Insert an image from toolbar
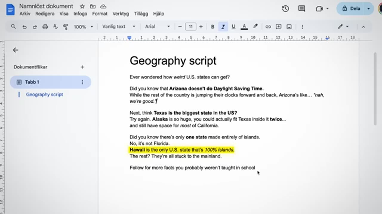The image size is (382, 214). pyautogui.click(x=289, y=27)
